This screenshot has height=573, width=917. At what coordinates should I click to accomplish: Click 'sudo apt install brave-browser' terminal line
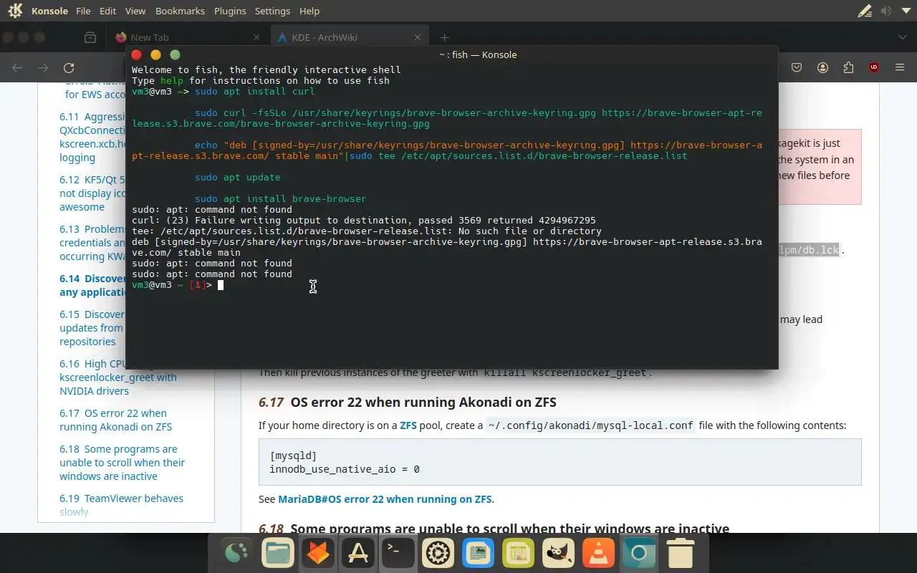pos(280,199)
